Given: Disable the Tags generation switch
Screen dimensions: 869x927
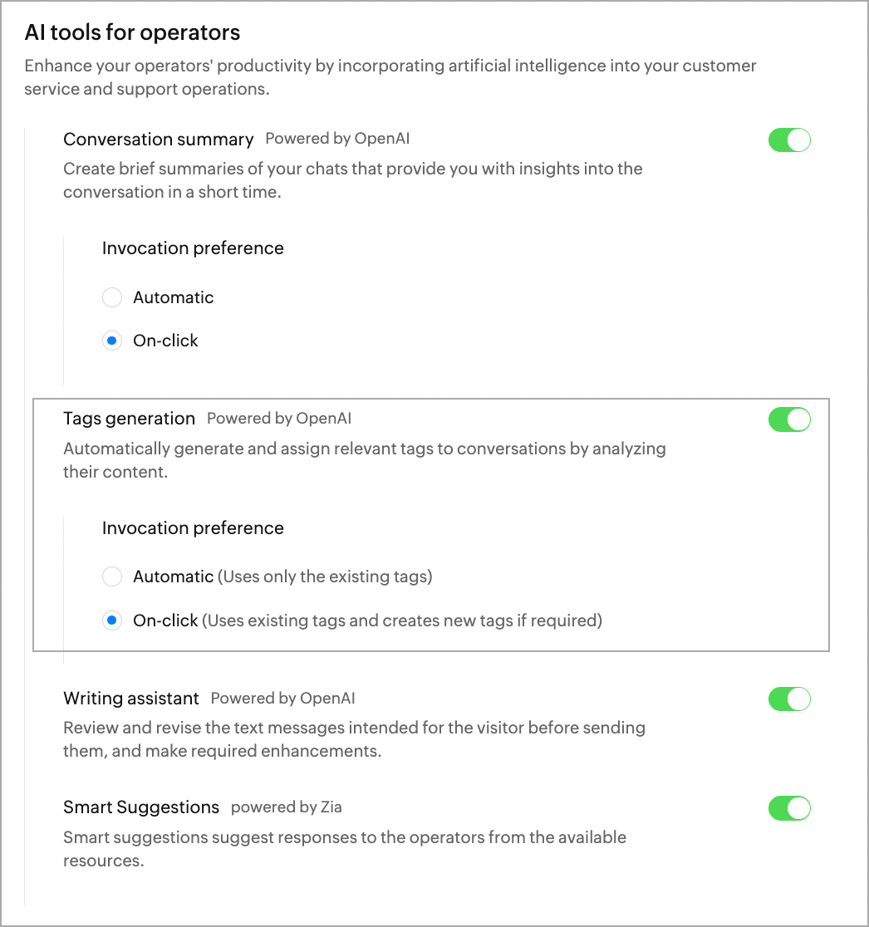Looking at the screenshot, I should (788, 420).
